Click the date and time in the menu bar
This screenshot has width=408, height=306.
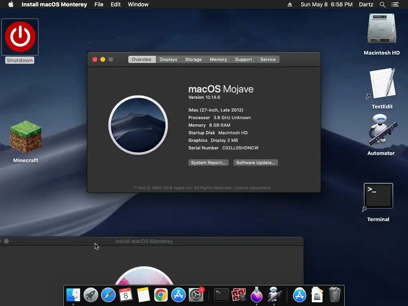[x=327, y=4]
